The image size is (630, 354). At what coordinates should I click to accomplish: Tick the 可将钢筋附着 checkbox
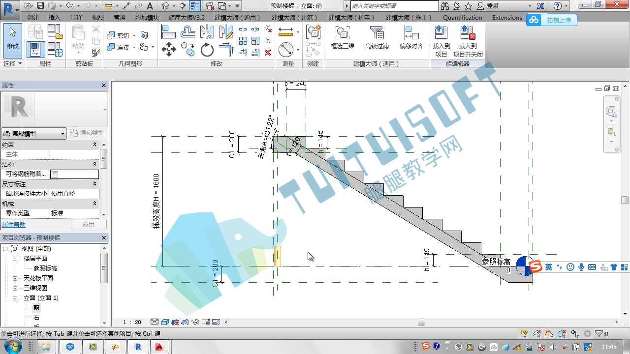click(x=55, y=174)
